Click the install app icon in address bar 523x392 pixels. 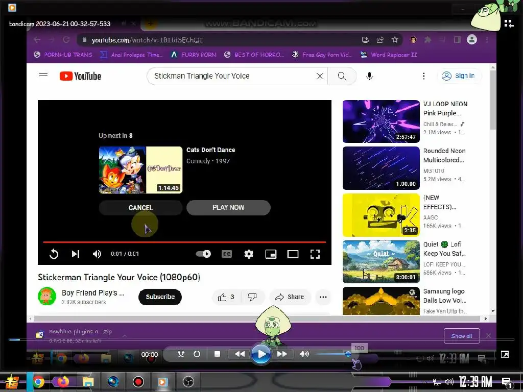tap(365, 40)
